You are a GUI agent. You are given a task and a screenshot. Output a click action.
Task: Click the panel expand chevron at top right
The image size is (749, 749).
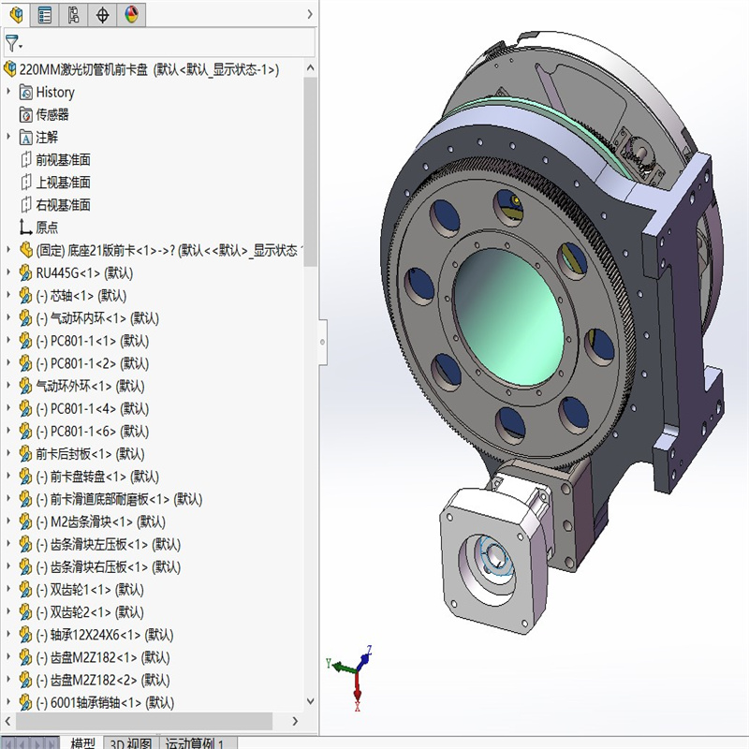click(x=309, y=15)
